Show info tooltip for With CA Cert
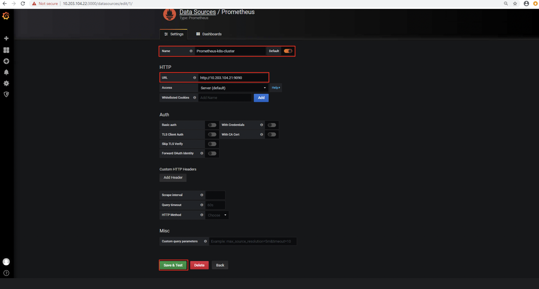Screen dimensions: 539x289 click(x=262, y=135)
